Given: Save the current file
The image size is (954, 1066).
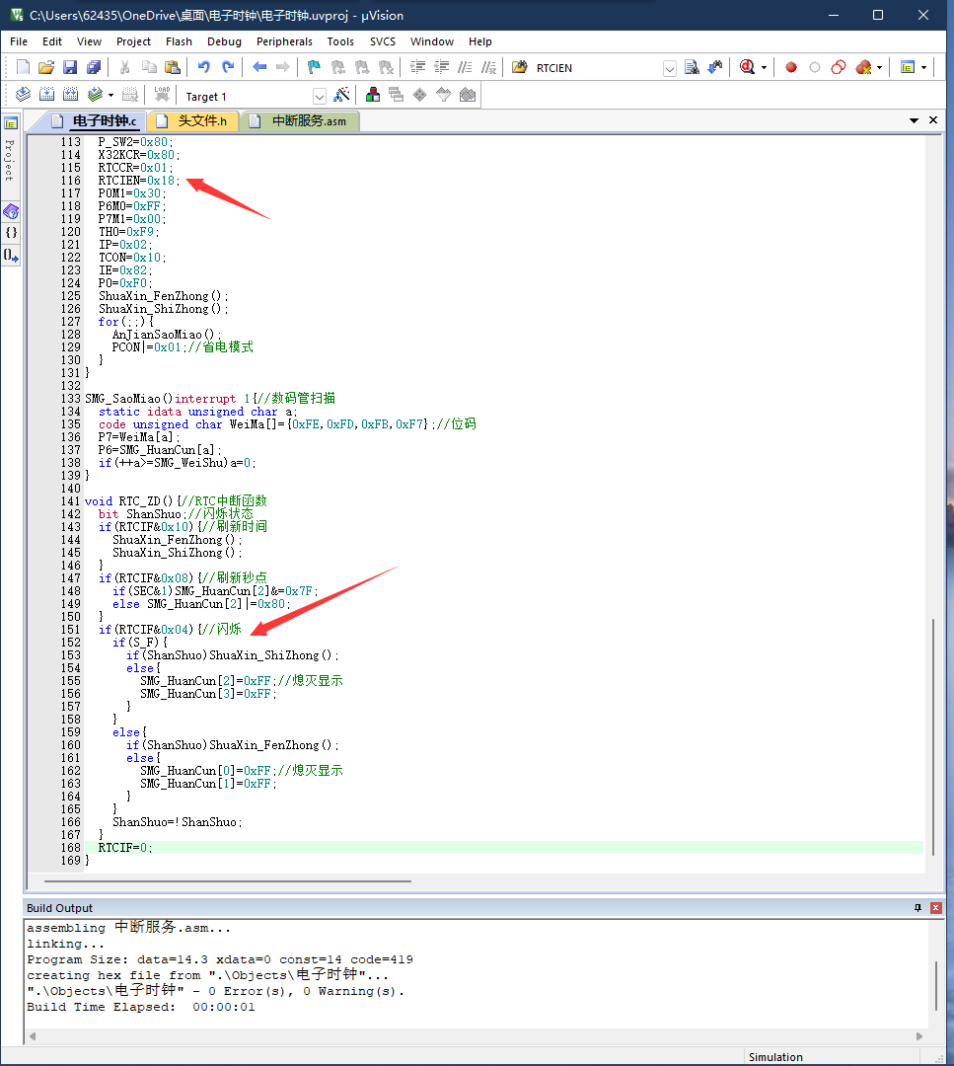Looking at the screenshot, I should (x=70, y=67).
